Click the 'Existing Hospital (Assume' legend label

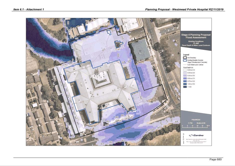pyautogui.click(x=195, y=60)
